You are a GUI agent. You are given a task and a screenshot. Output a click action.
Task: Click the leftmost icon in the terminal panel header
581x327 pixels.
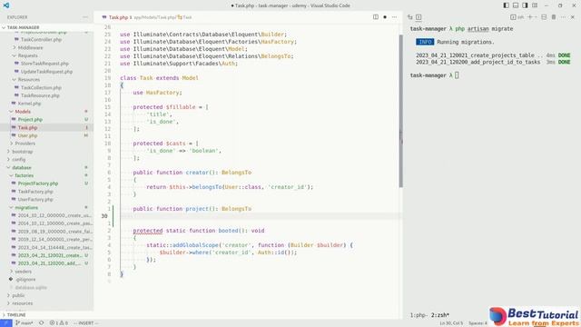pos(409,17)
